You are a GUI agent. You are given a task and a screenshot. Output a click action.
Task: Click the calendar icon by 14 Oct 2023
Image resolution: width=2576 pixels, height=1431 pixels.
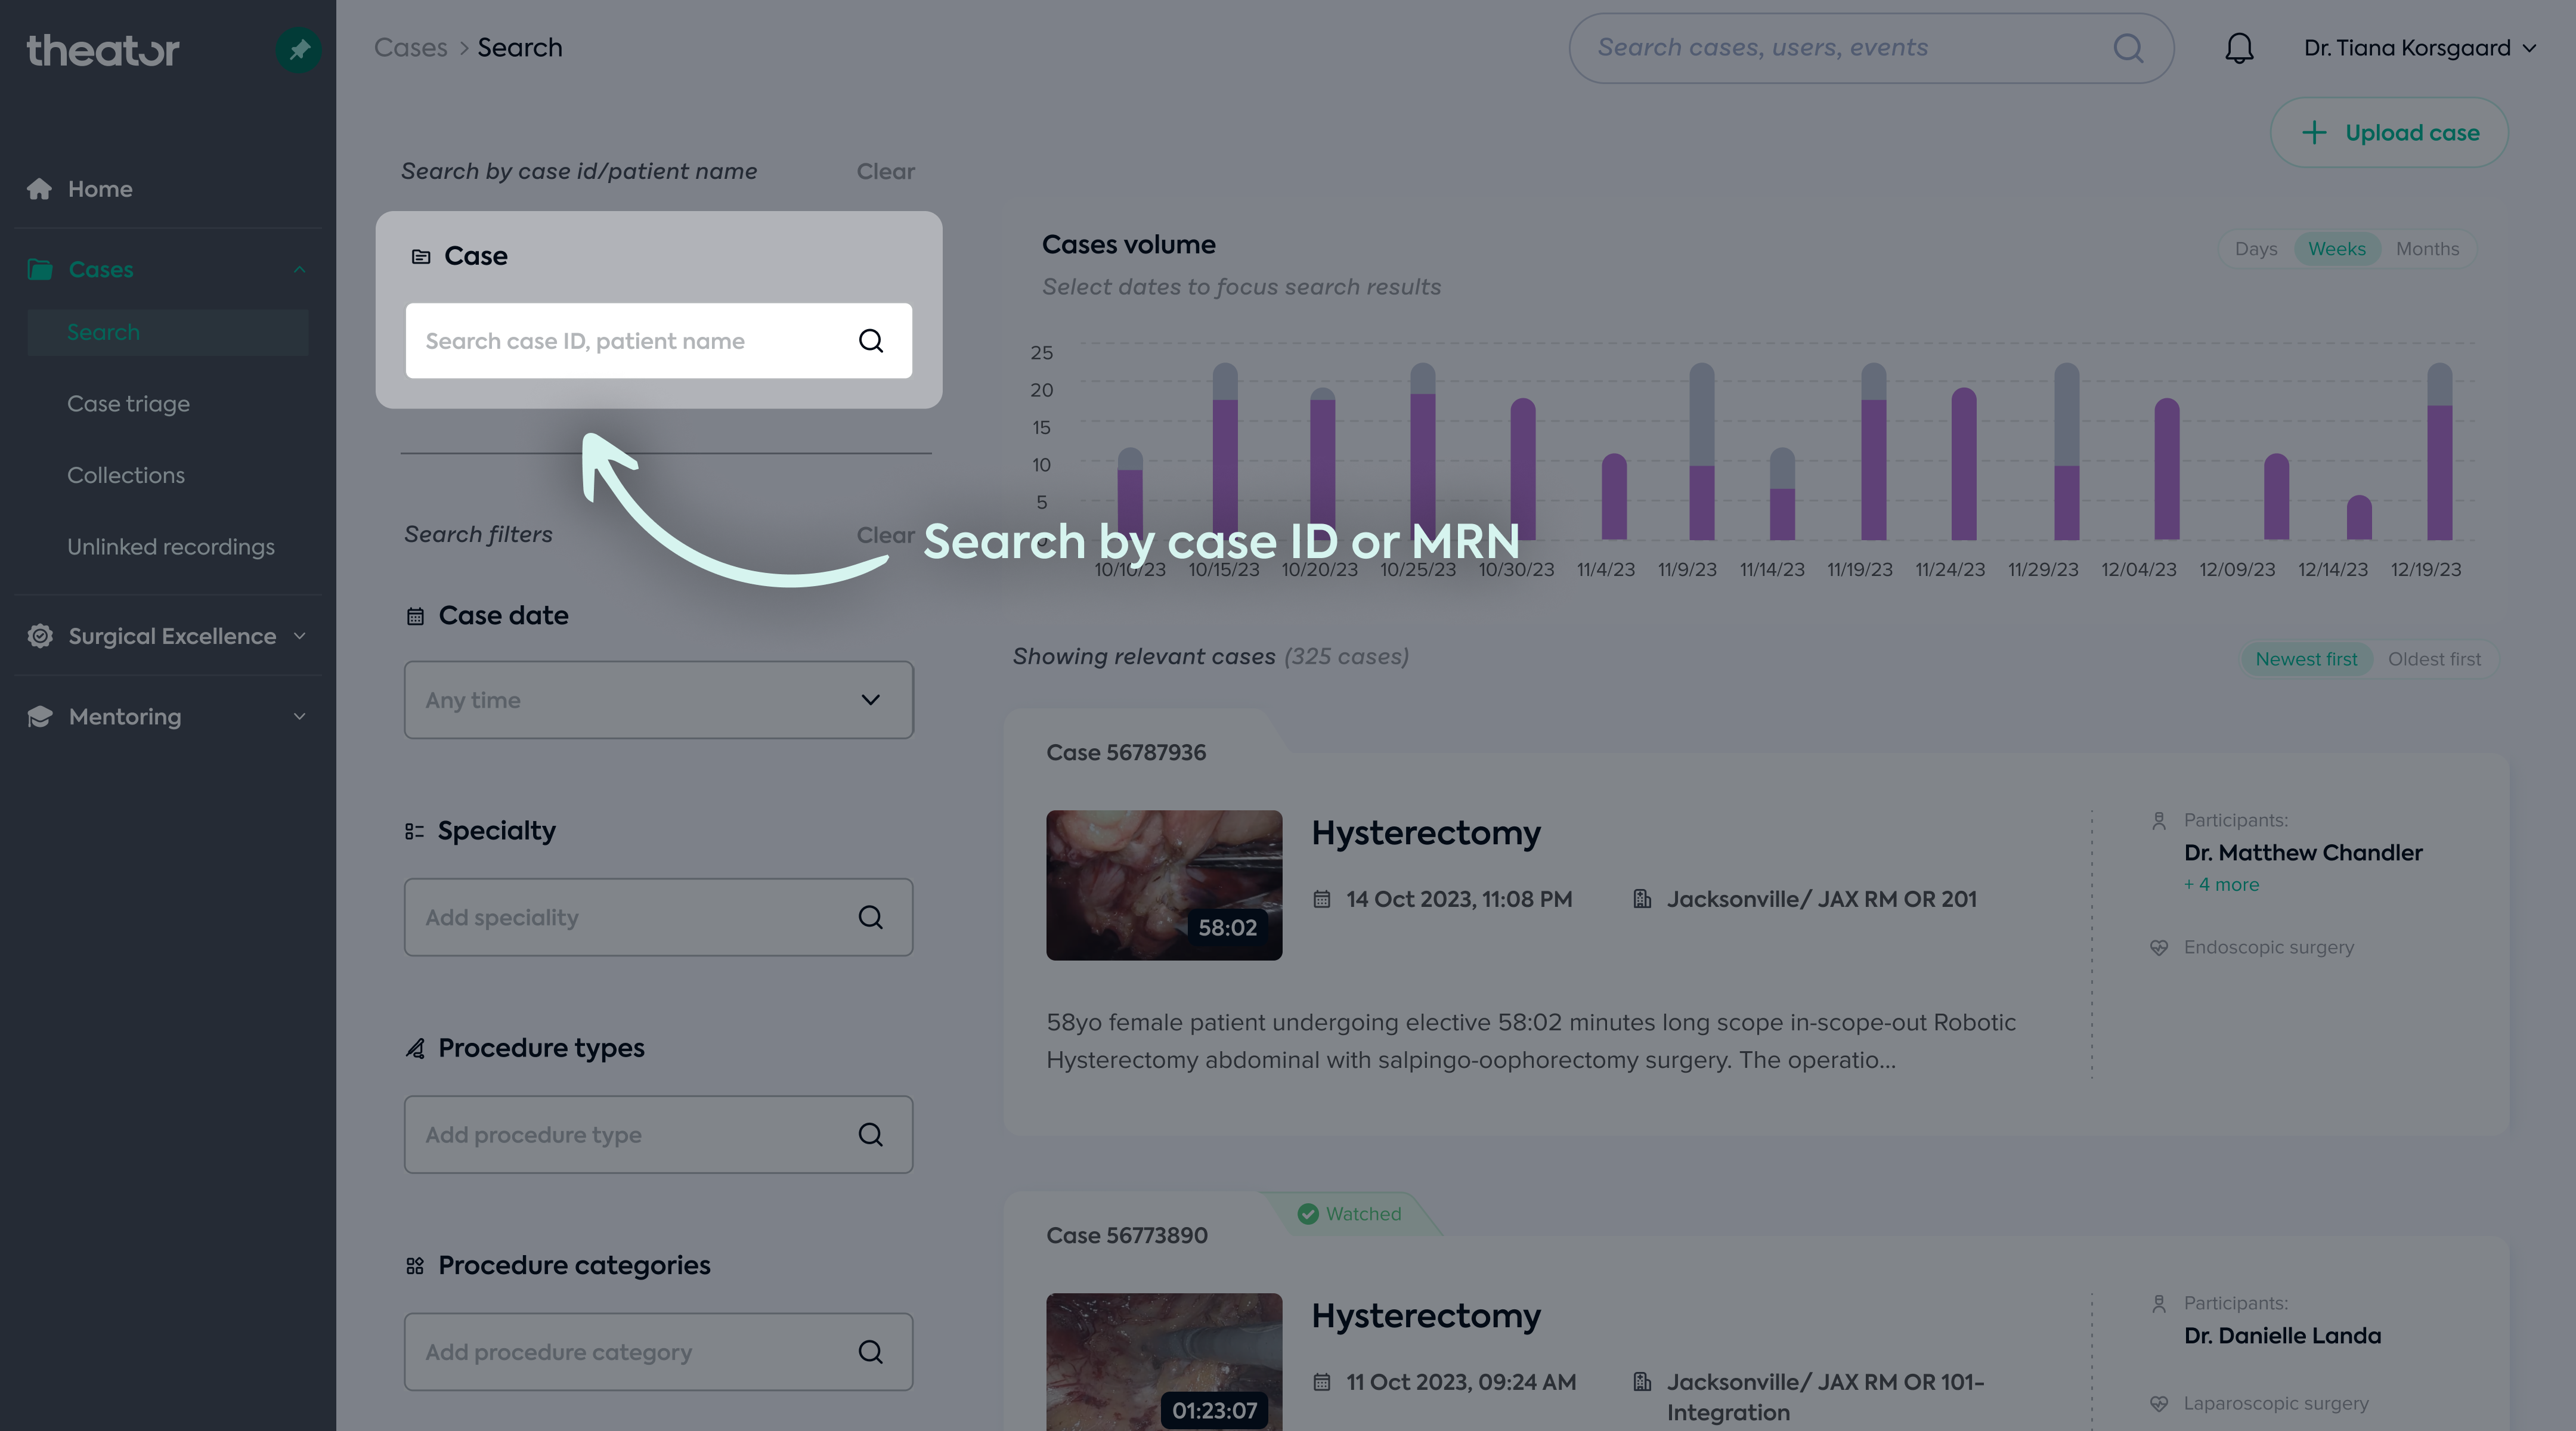[1321, 899]
